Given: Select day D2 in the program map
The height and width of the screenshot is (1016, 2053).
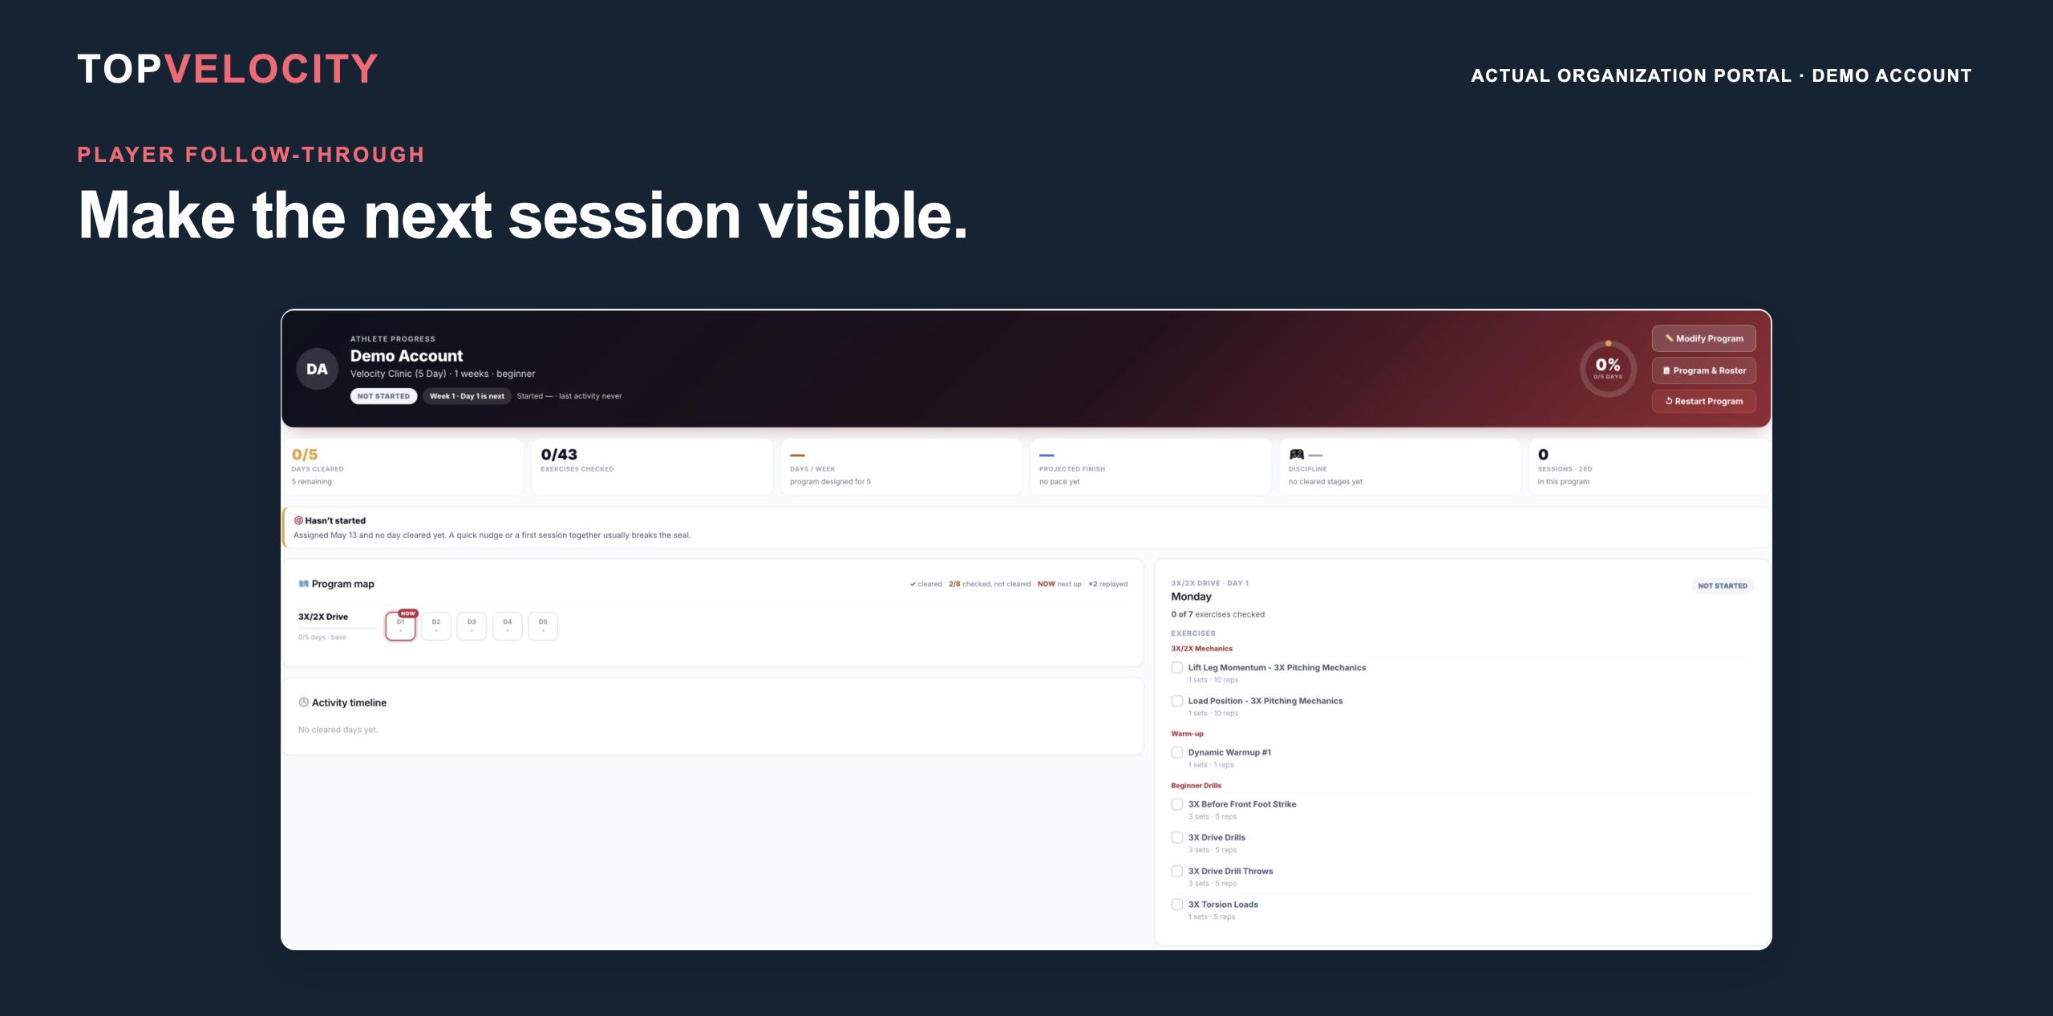Looking at the screenshot, I should click(436, 625).
